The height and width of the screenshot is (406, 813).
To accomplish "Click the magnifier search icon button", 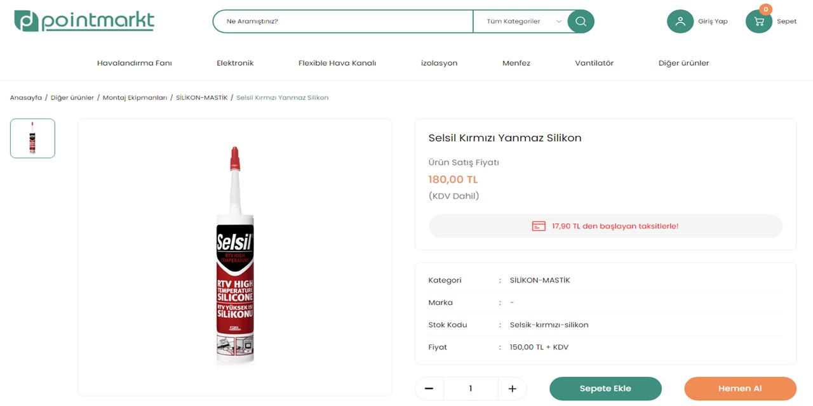I will [581, 22].
